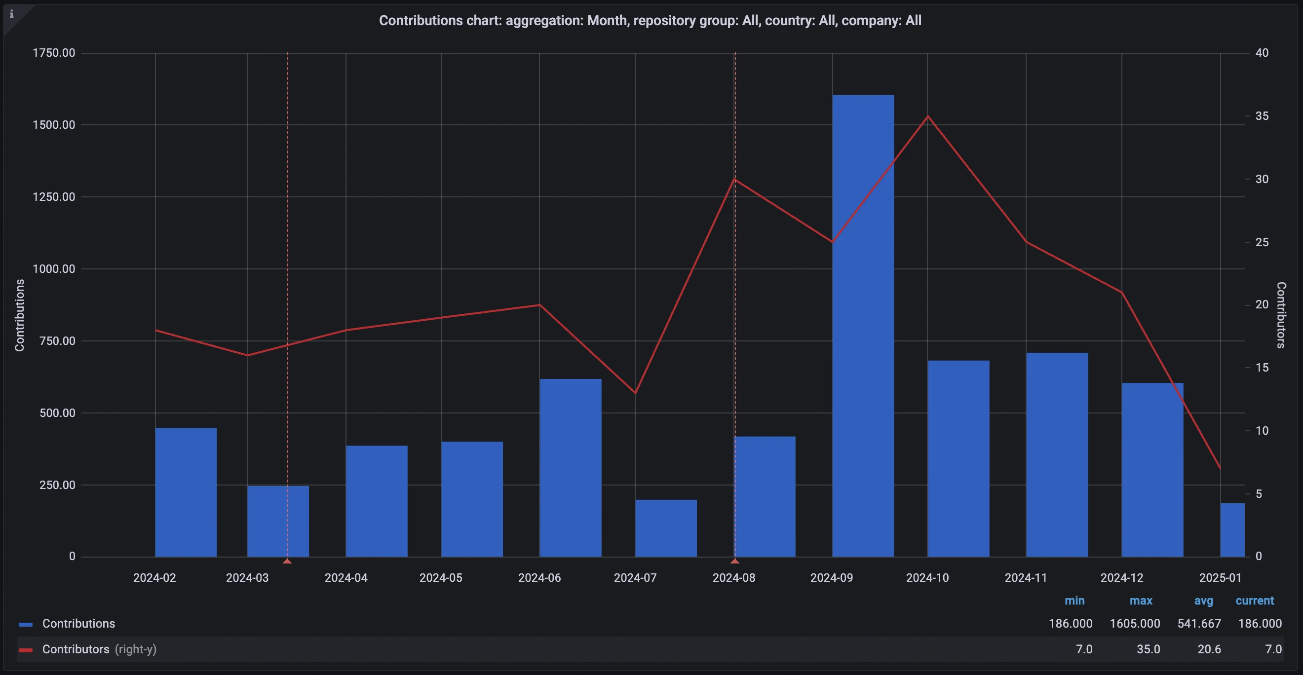Click the 2024-06 contributions bar

pyautogui.click(x=570, y=468)
